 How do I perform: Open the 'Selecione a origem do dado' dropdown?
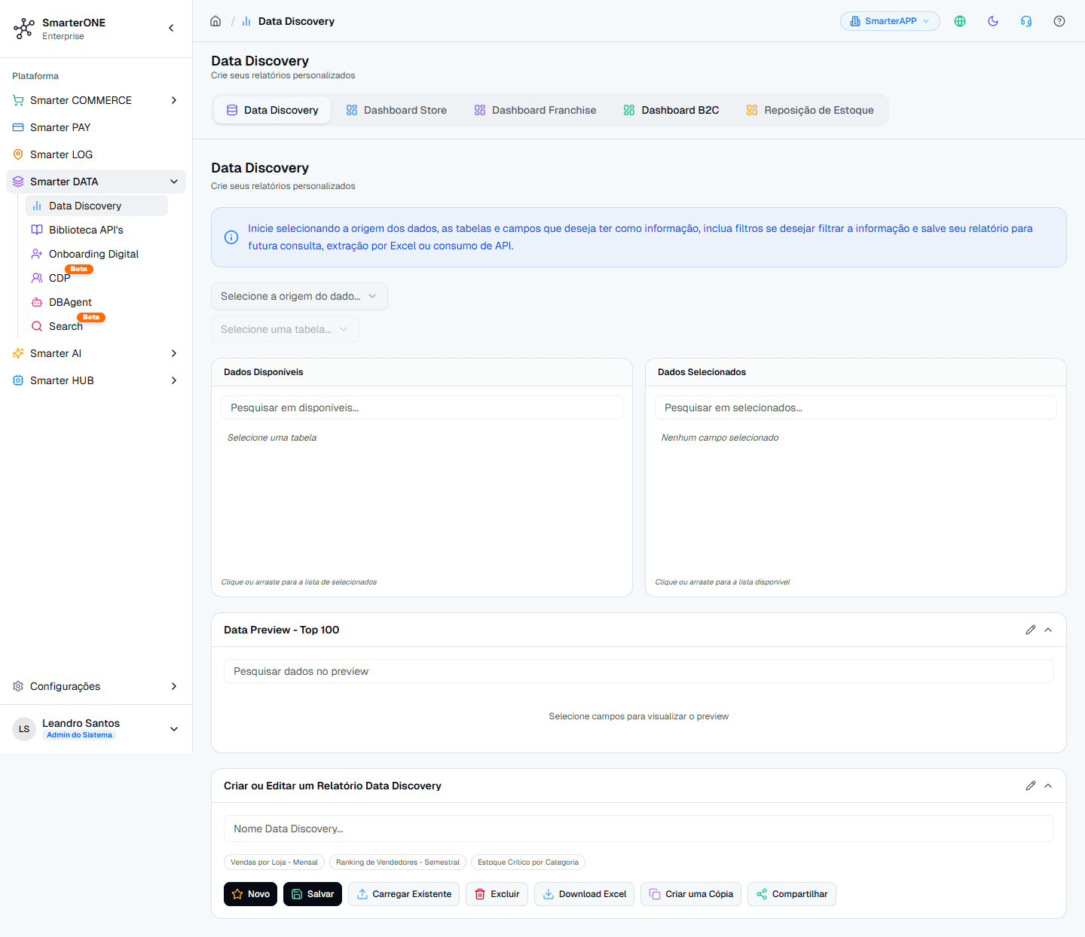(x=299, y=296)
